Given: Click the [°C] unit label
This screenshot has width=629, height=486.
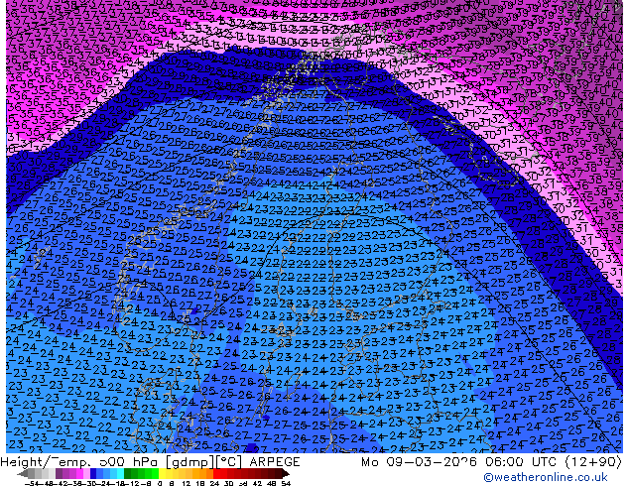Looking at the screenshot, I should [x=229, y=462].
